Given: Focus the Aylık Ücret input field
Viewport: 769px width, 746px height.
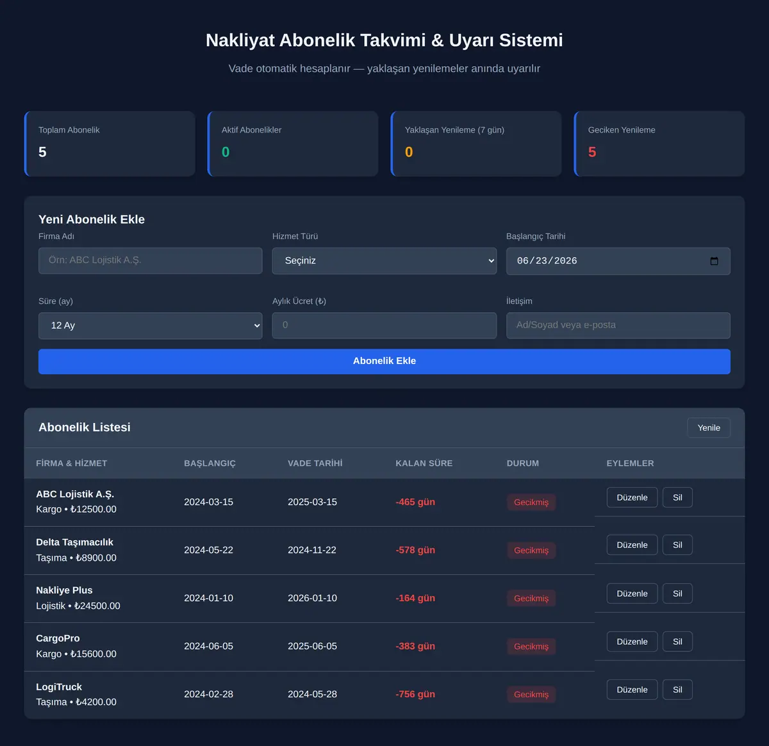Looking at the screenshot, I should point(384,326).
